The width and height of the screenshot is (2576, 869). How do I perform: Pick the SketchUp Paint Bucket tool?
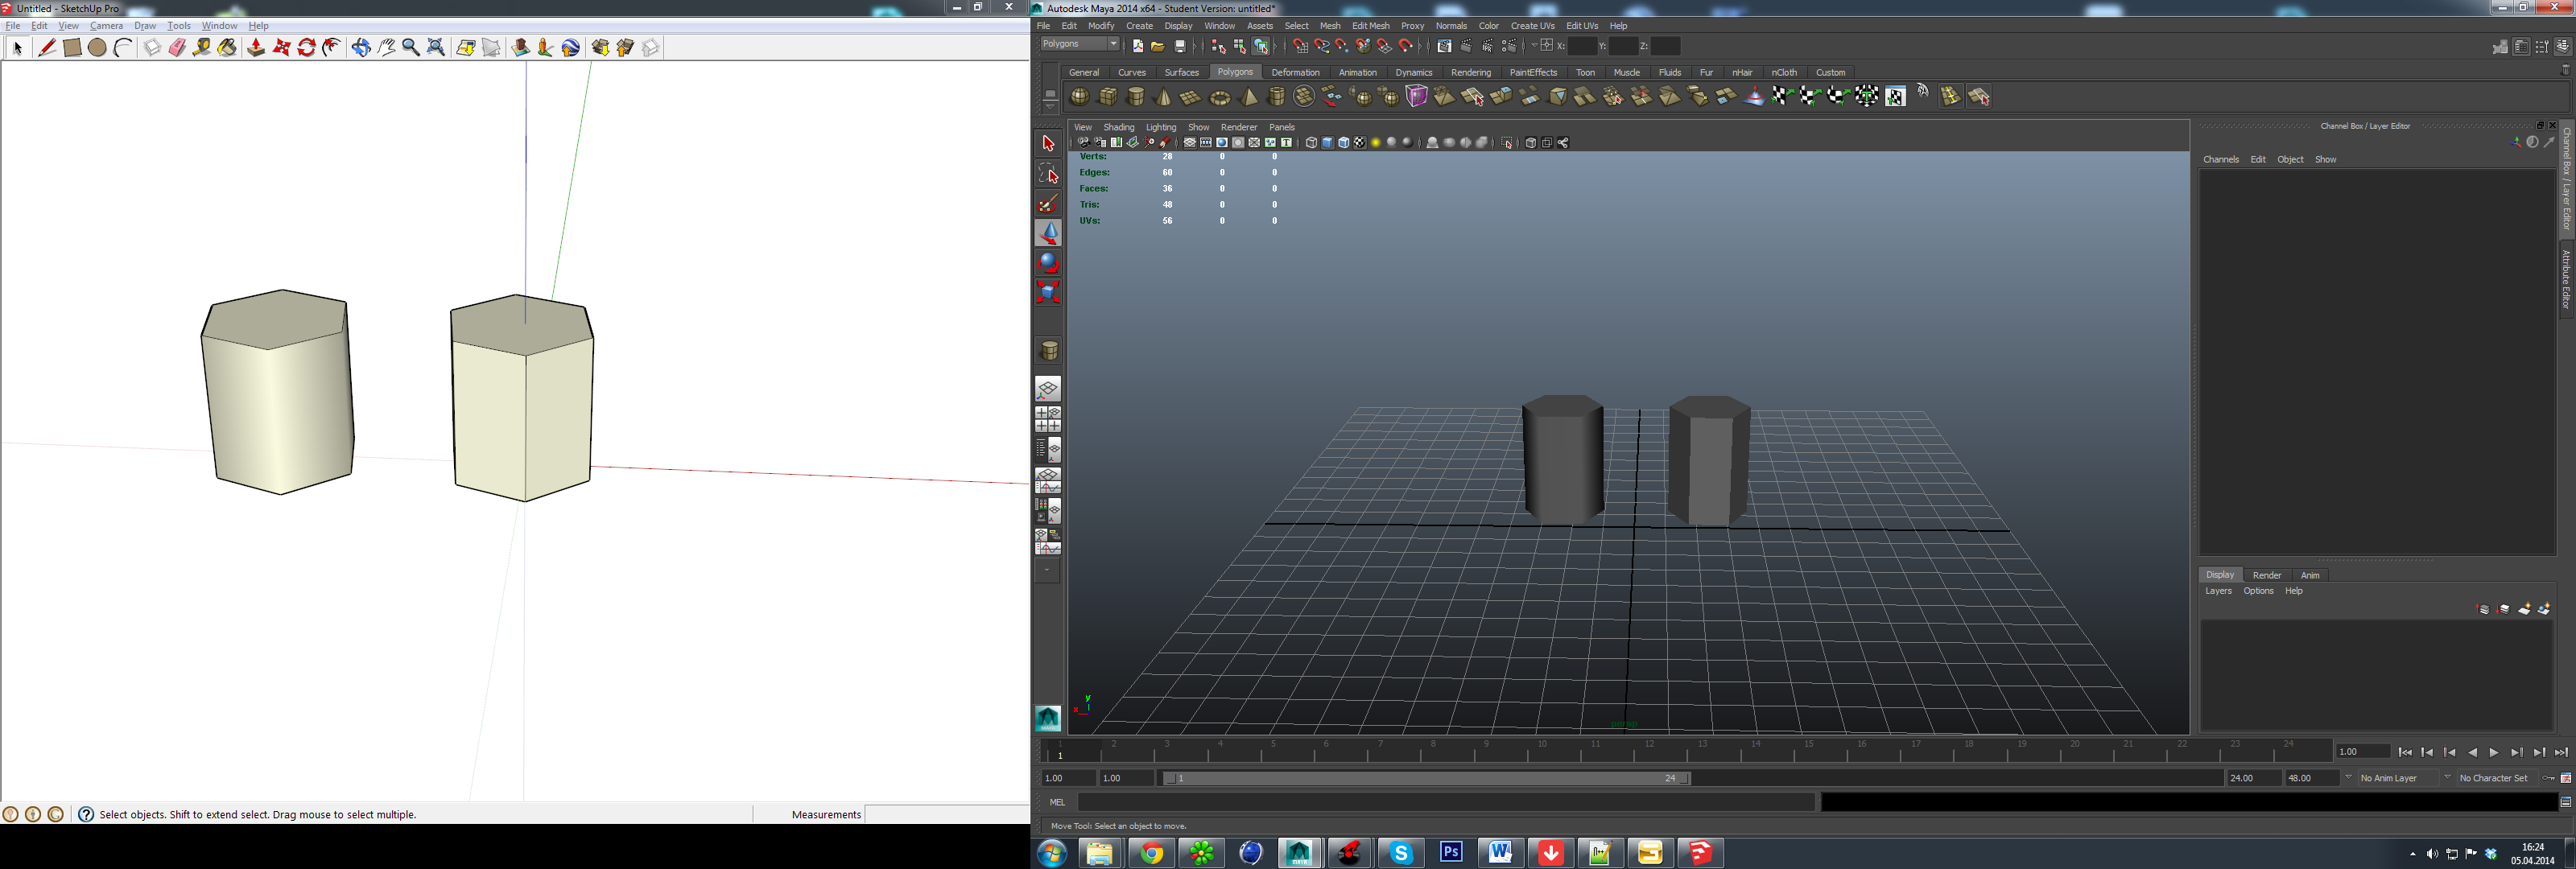point(227,48)
